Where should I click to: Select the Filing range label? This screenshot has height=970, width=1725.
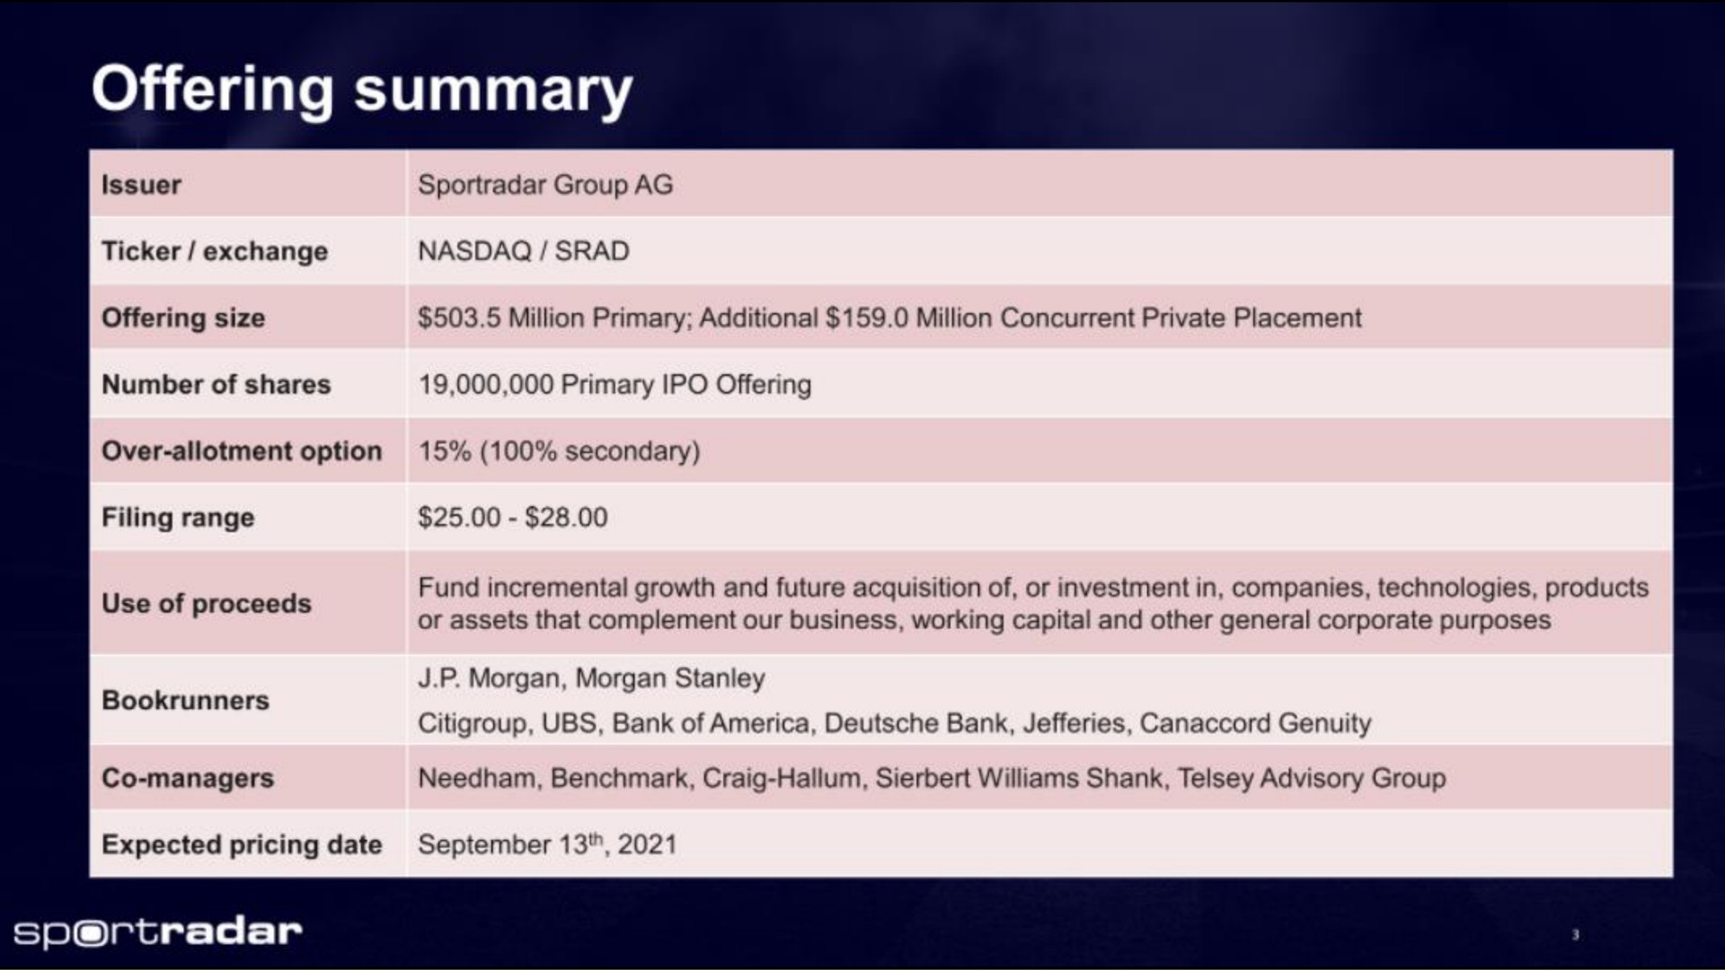tap(178, 518)
